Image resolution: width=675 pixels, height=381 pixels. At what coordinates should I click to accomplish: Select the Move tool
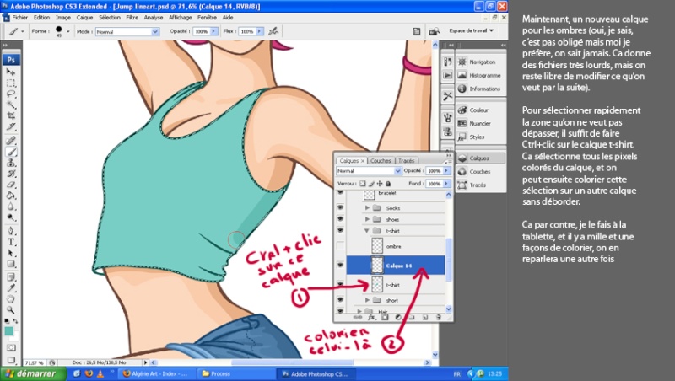point(11,72)
